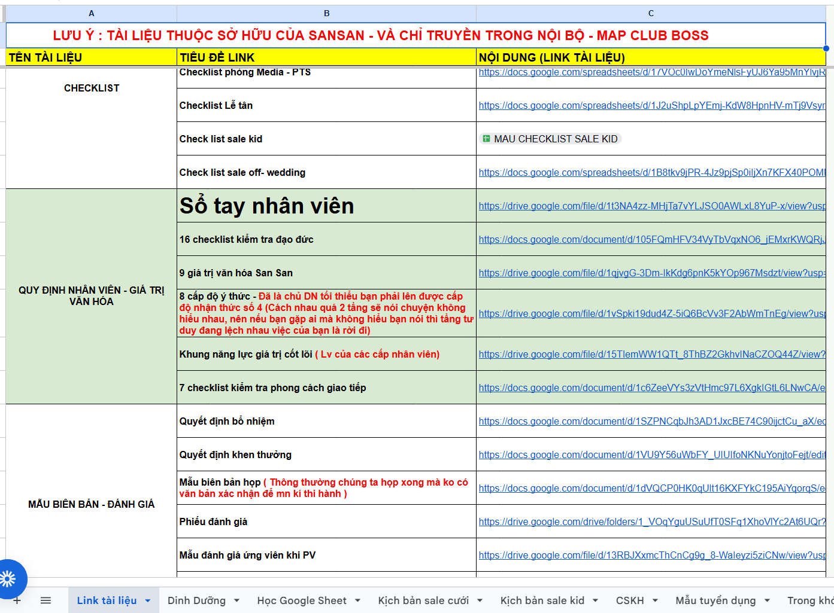834x613 pixels.
Task: Follow the 7 checklist kiểm tra phong cách giao tiếp link
Action: click(652, 388)
